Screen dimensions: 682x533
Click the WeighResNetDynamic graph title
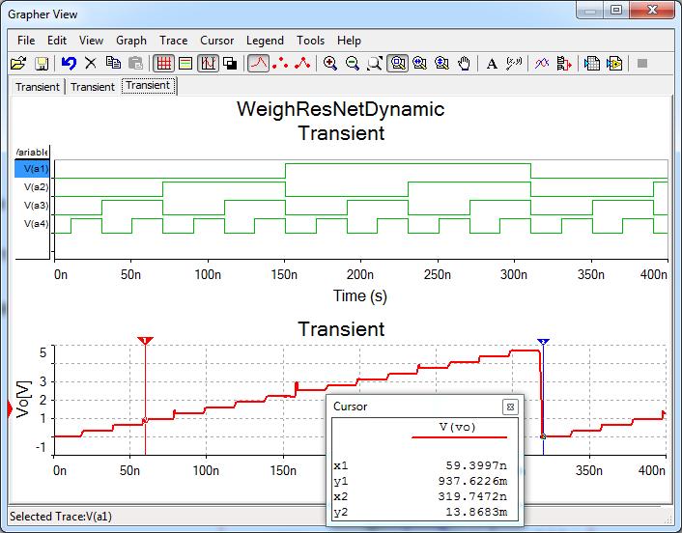coord(341,109)
